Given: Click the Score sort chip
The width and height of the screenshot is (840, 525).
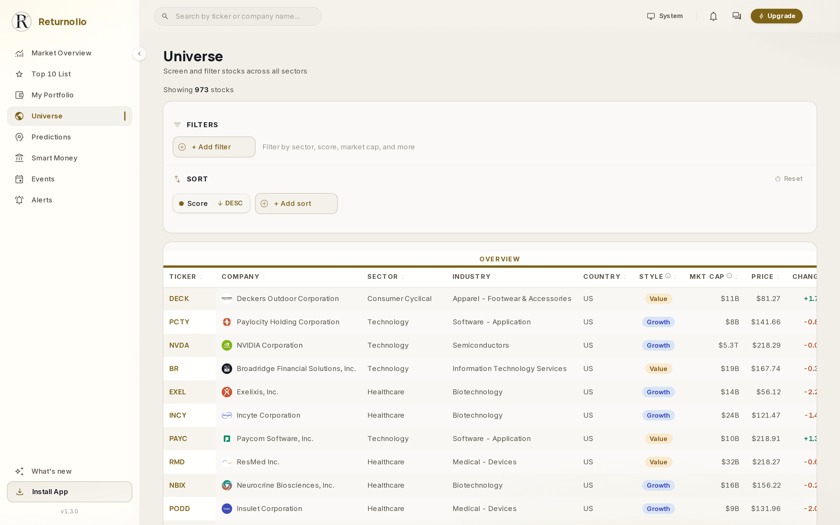Looking at the screenshot, I should click(211, 204).
